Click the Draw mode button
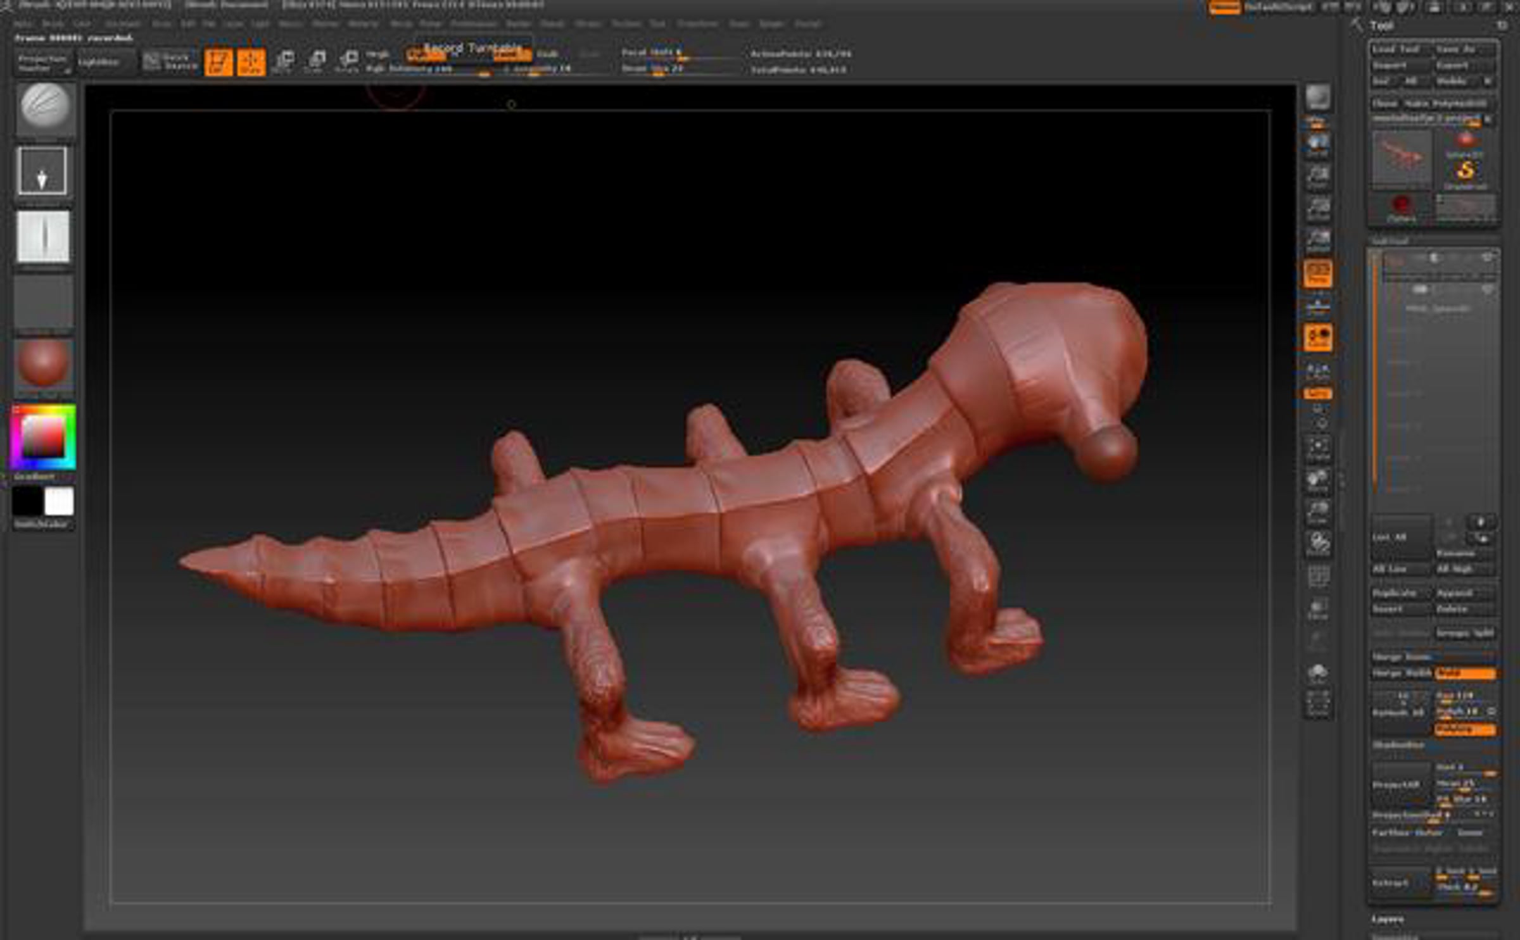The height and width of the screenshot is (940, 1520). pyautogui.click(x=251, y=62)
